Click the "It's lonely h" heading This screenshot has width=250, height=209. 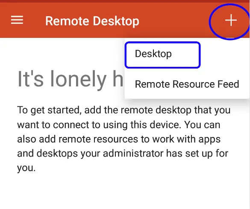point(71,80)
